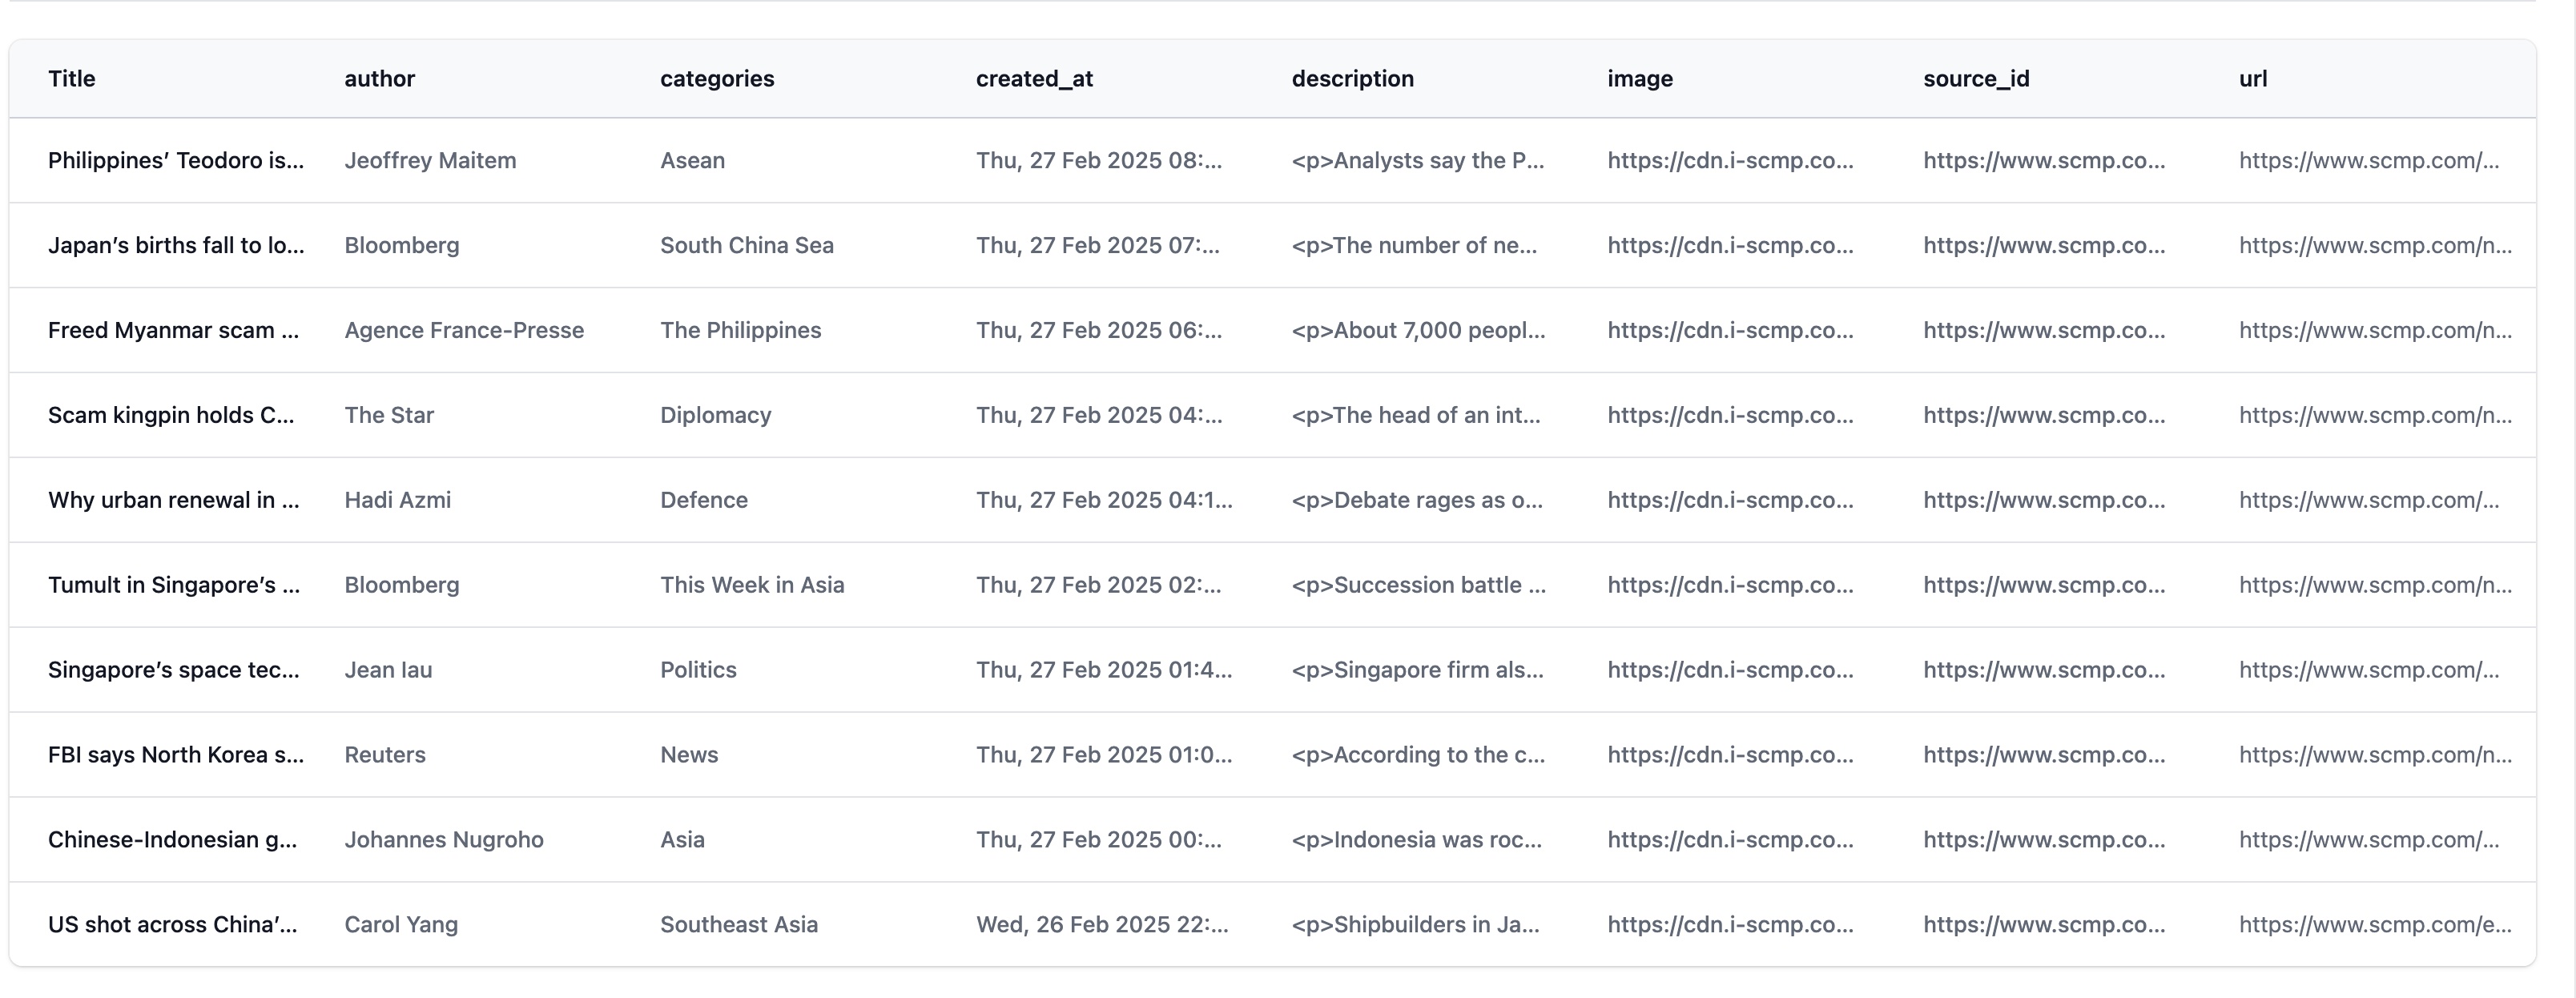
Task: Select author Hadi Azmi cell
Action: 397,501
